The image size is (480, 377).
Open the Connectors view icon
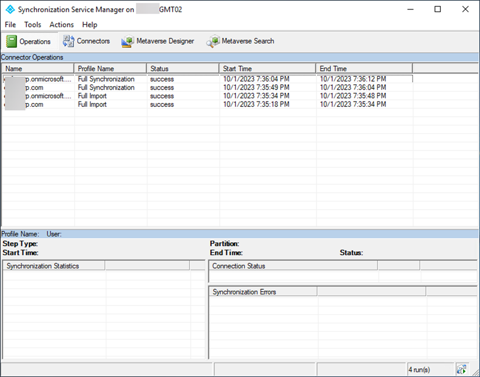pyautogui.click(x=68, y=41)
